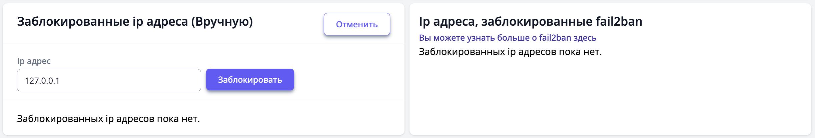Click the word "Заблокированные" in the left heading
Screen dimensions: 815x138
click(73, 22)
